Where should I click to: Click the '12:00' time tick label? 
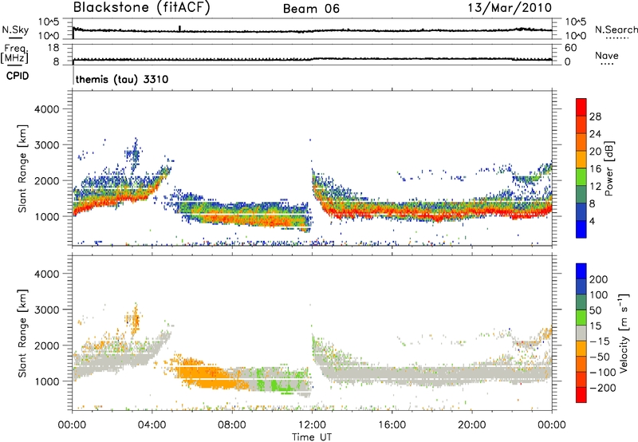pos(312,425)
